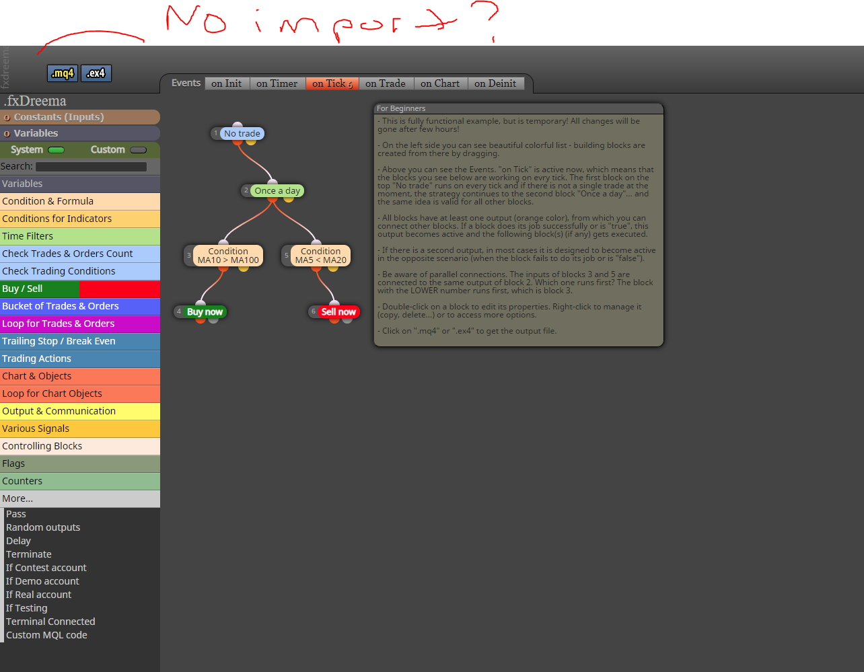The image size is (864, 672).
Task: Select the Condition MA5 < MA20 block
Action: pyautogui.click(x=316, y=256)
